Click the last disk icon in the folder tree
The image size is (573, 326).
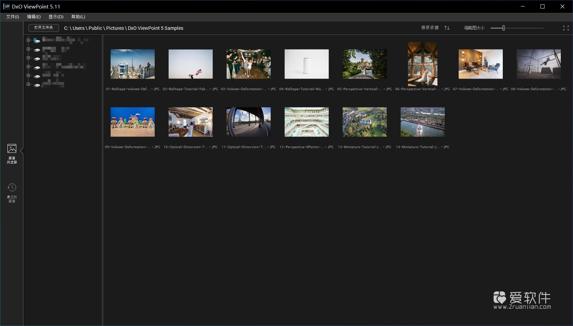coord(37,85)
